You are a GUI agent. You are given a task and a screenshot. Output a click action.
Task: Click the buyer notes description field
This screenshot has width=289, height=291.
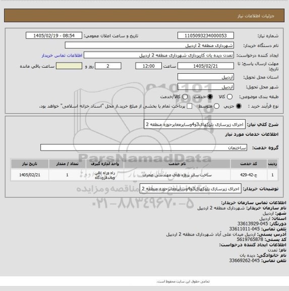click(x=191, y=189)
